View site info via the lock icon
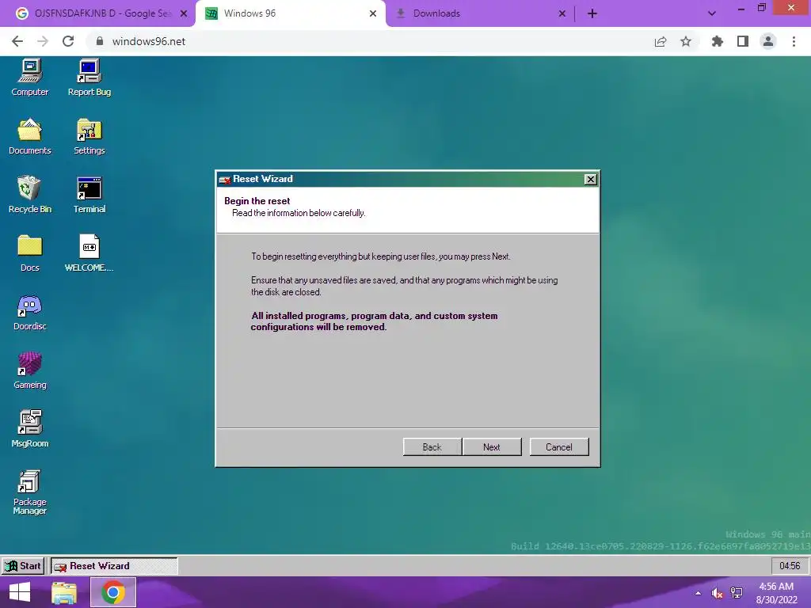The height and width of the screenshot is (608, 811). click(100, 41)
